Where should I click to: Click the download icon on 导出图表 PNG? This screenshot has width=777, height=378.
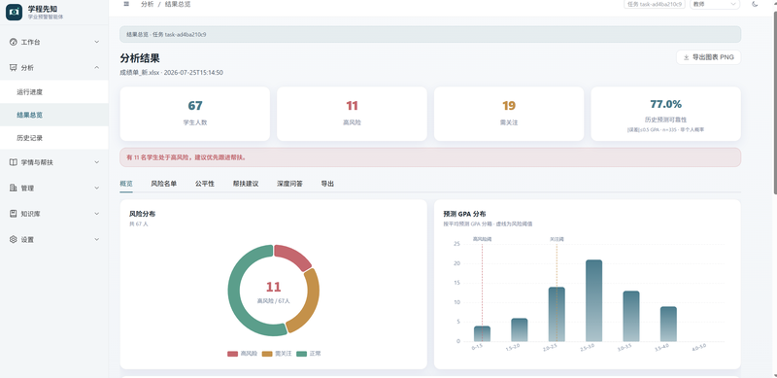(x=687, y=57)
